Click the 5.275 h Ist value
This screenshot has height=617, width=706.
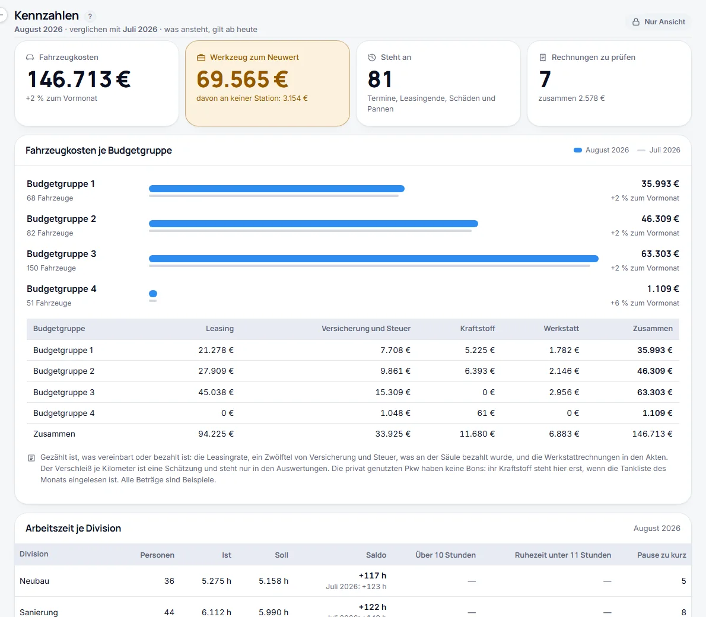[216, 581]
